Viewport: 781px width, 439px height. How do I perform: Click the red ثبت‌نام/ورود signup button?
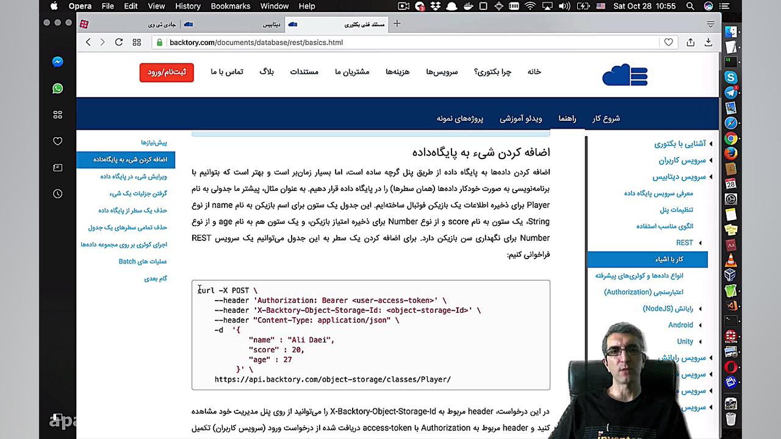(166, 72)
